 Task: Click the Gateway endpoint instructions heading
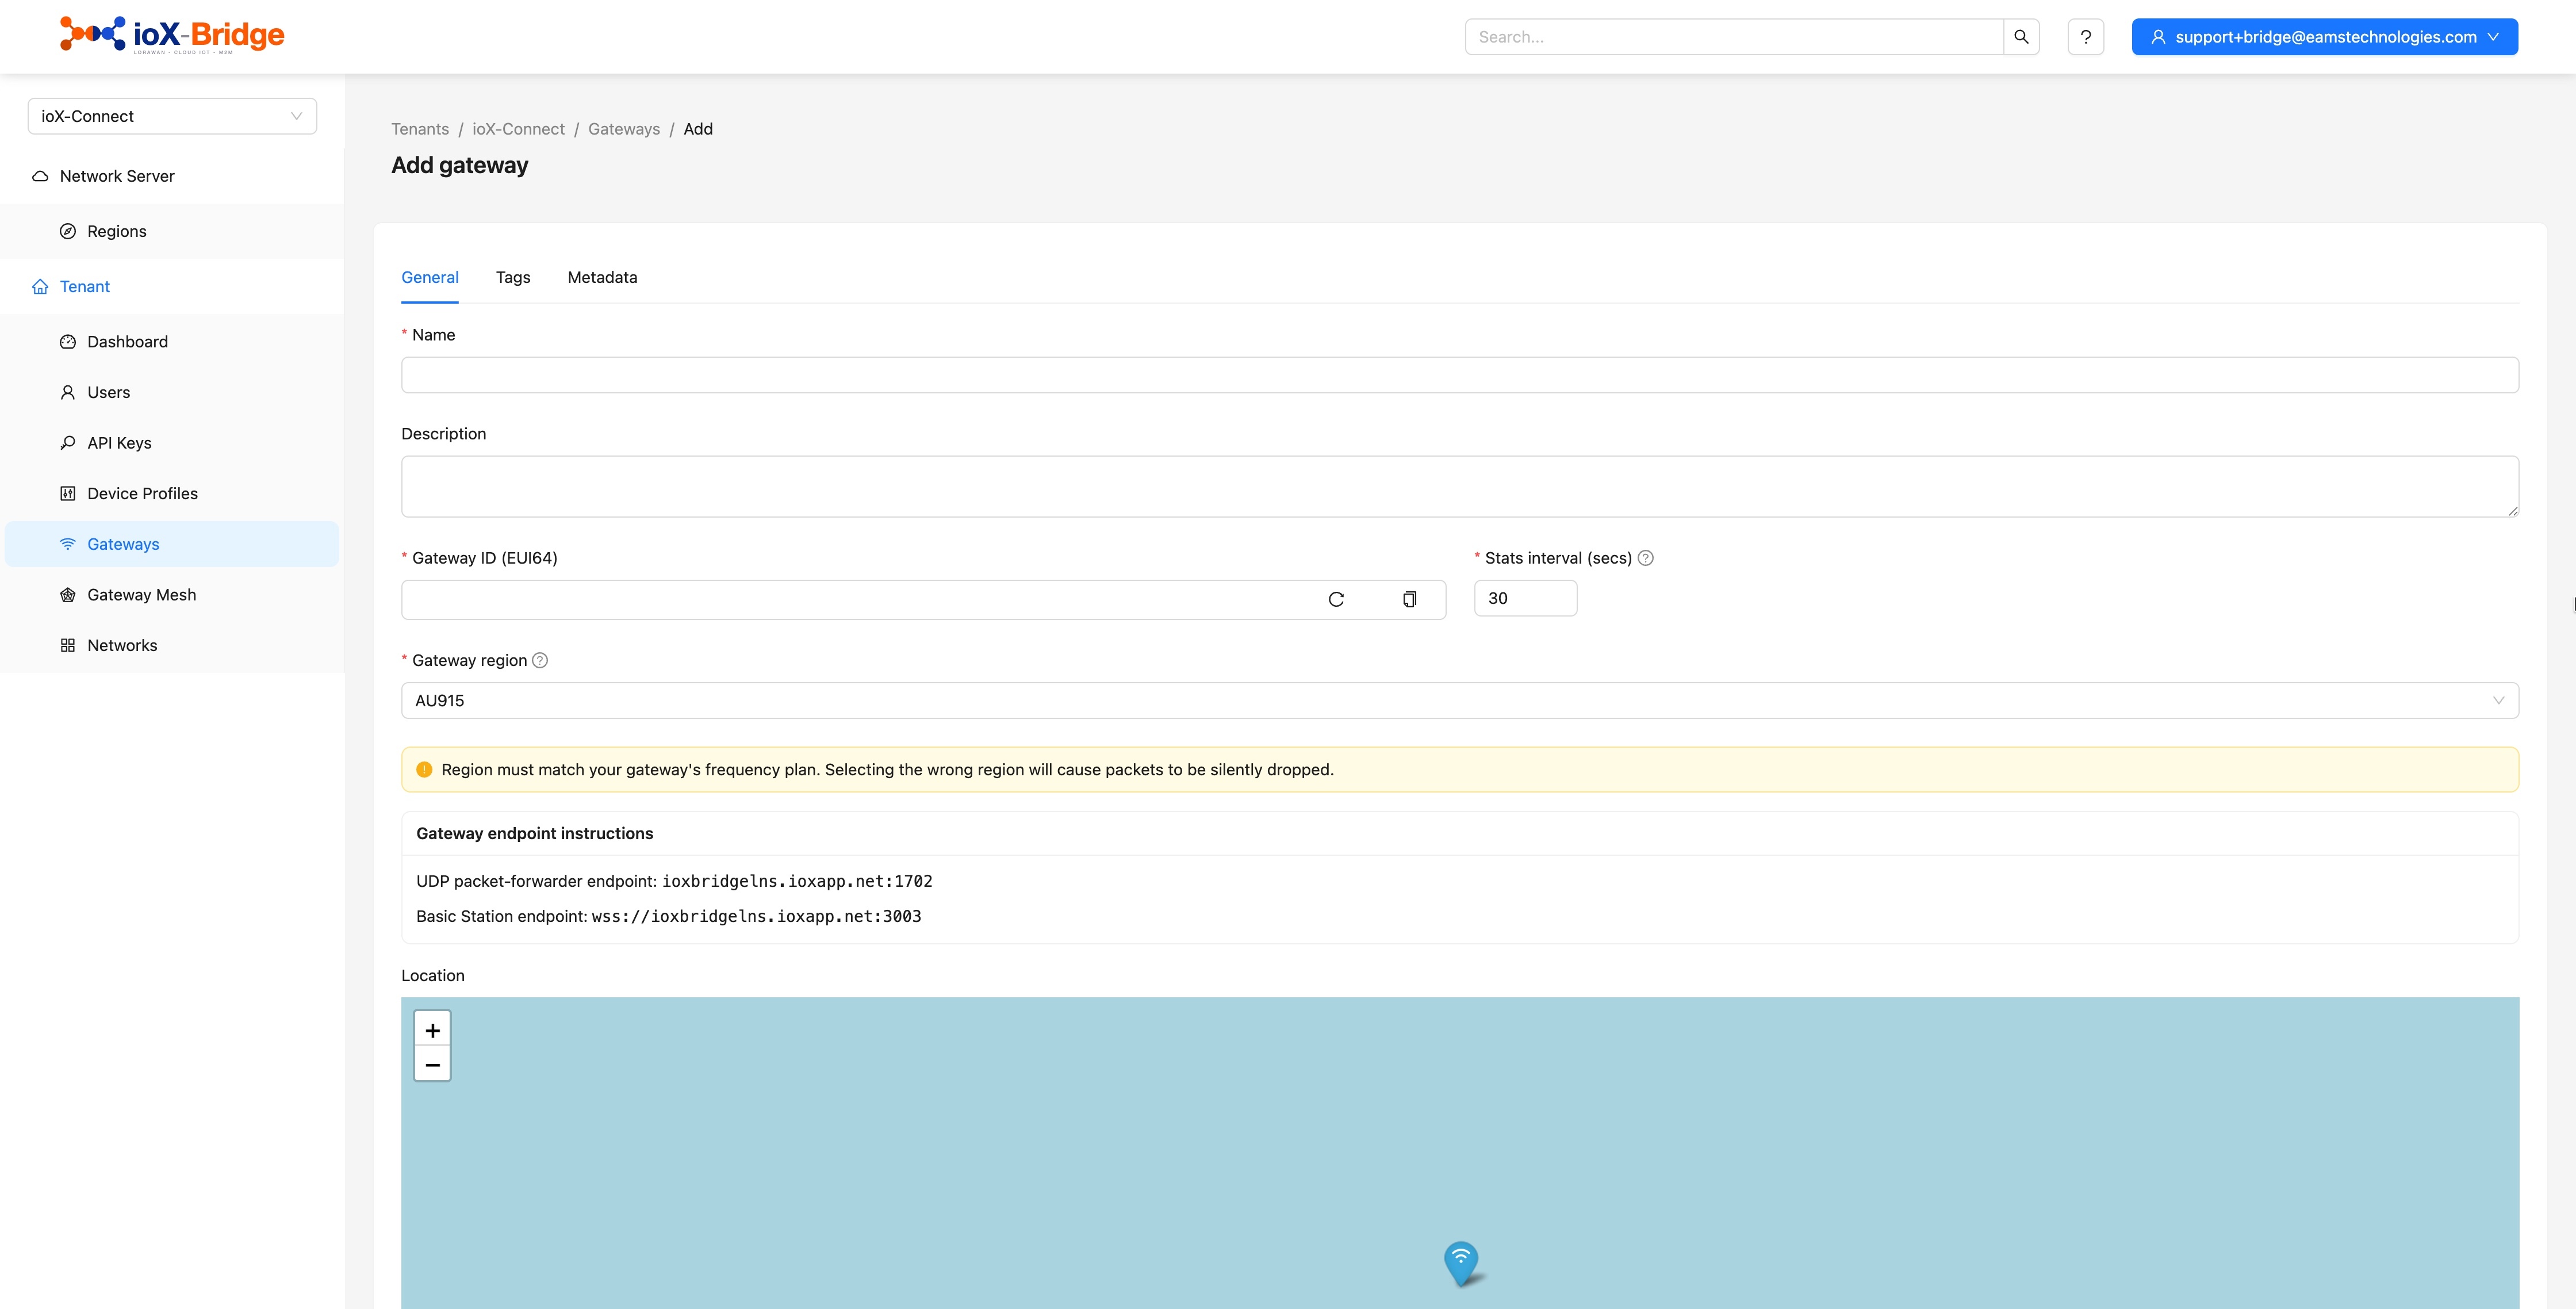(535, 833)
